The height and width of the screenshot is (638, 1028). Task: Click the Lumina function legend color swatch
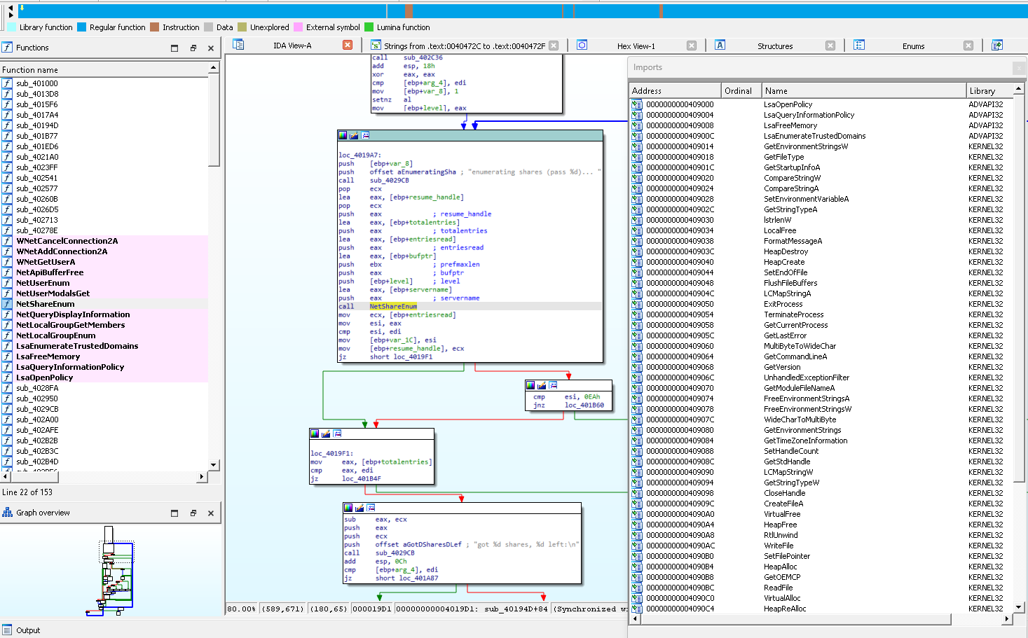369,27
